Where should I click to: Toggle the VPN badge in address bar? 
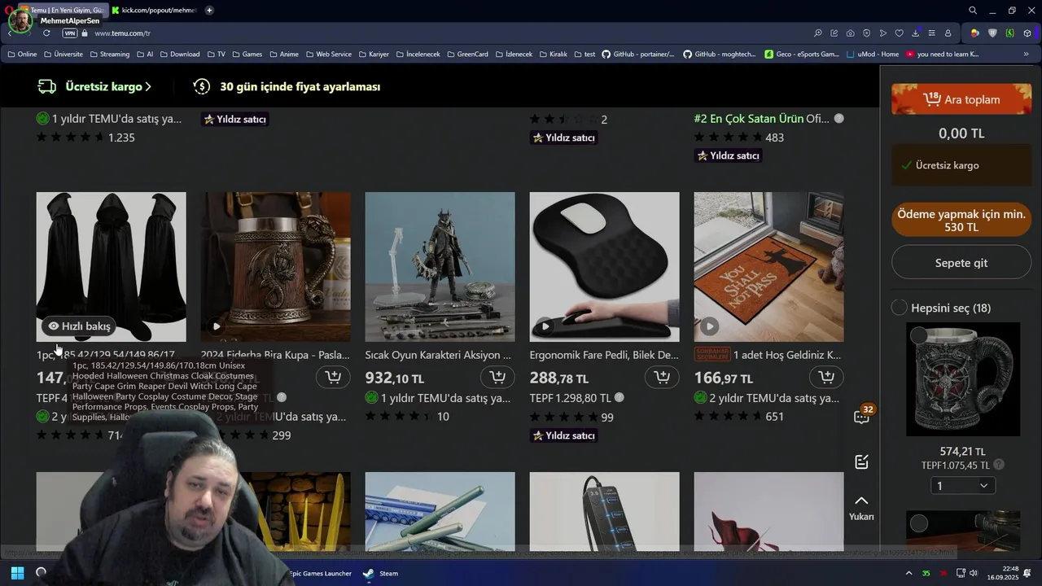point(70,33)
